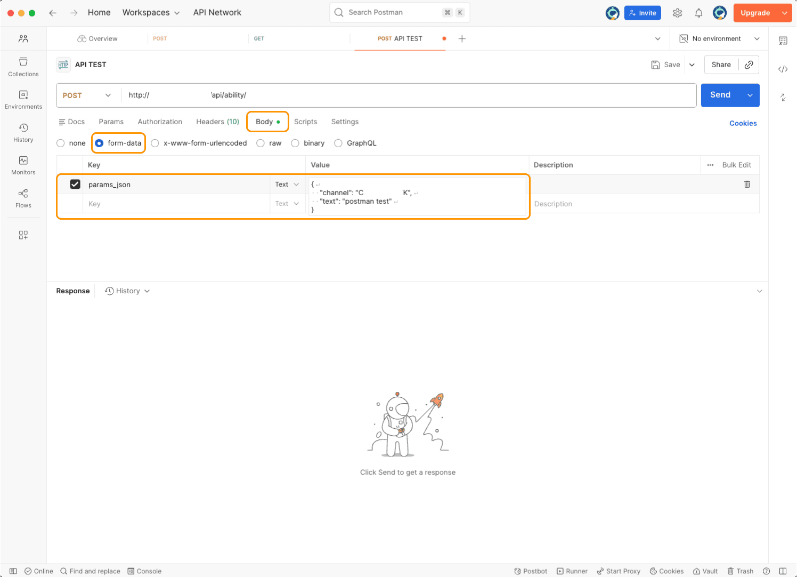Open the Console in the status bar

click(x=144, y=571)
